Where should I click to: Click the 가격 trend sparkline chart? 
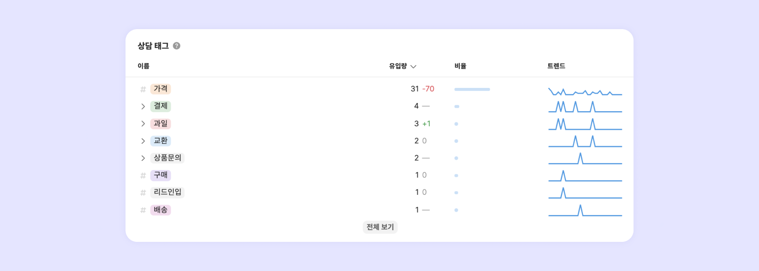point(585,92)
